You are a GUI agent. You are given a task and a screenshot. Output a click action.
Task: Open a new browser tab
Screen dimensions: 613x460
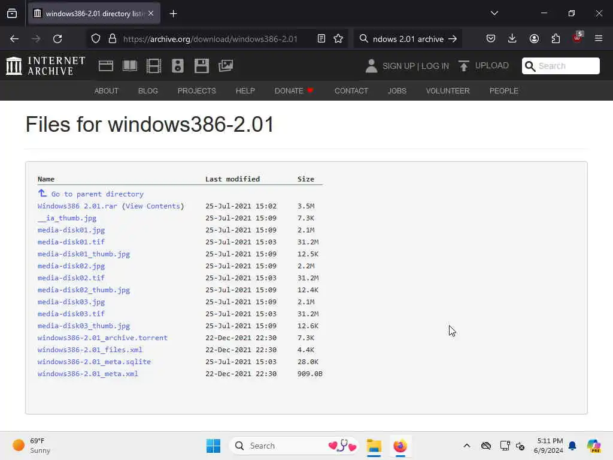point(173,14)
